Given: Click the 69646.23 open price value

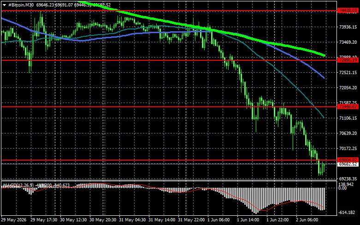Looking at the screenshot, I should [45, 5].
